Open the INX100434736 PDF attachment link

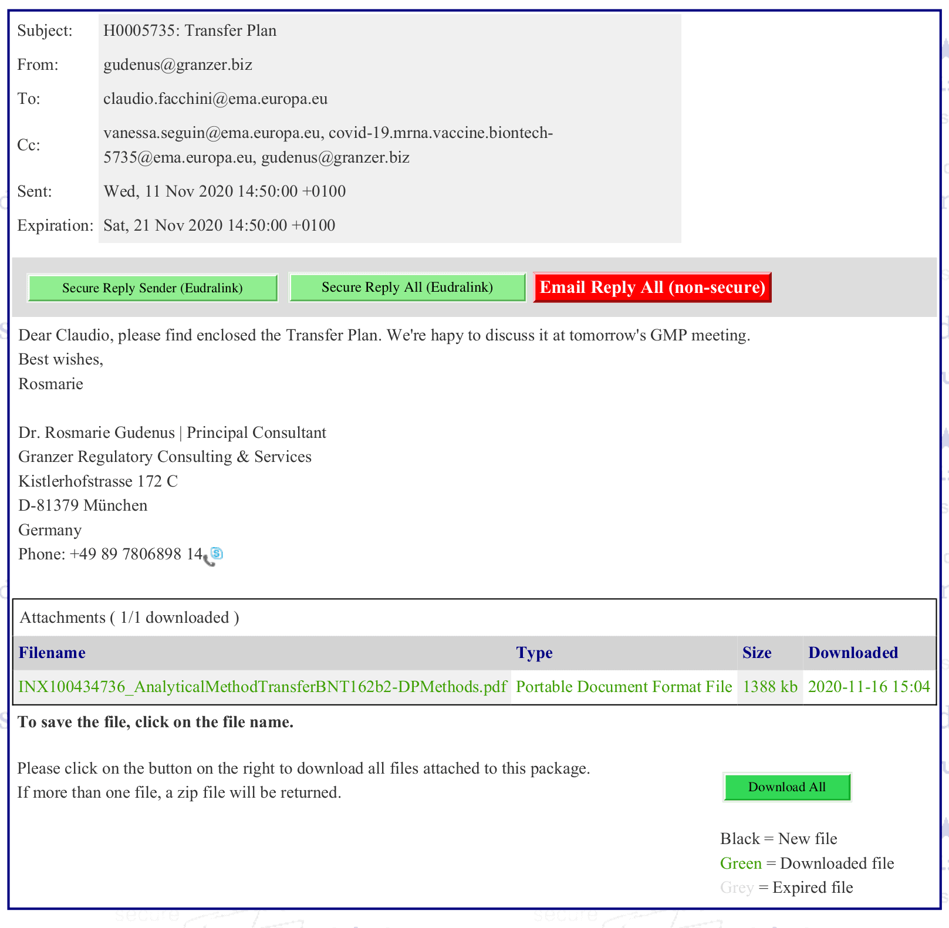tap(262, 687)
